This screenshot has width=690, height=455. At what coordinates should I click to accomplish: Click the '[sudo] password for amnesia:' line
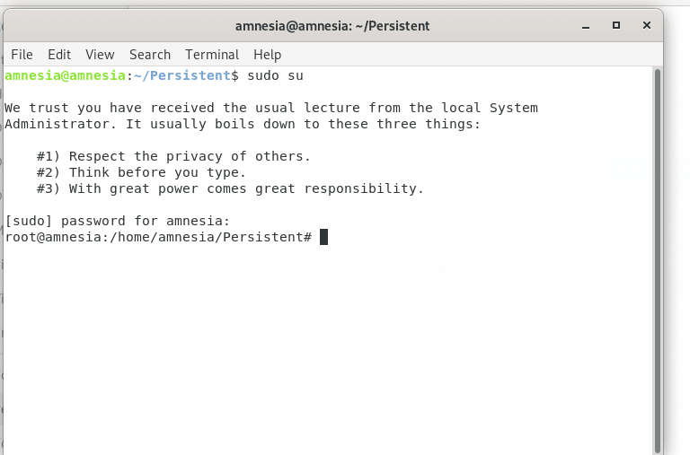point(118,221)
